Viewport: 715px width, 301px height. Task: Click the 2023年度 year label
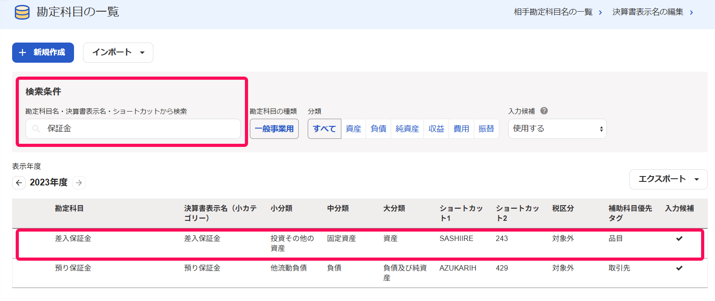(x=48, y=183)
